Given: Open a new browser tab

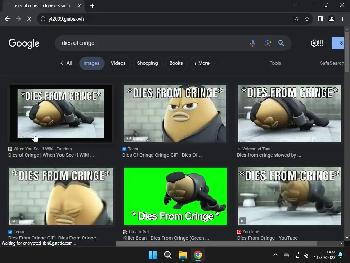Looking at the screenshot, I should point(92,6).
